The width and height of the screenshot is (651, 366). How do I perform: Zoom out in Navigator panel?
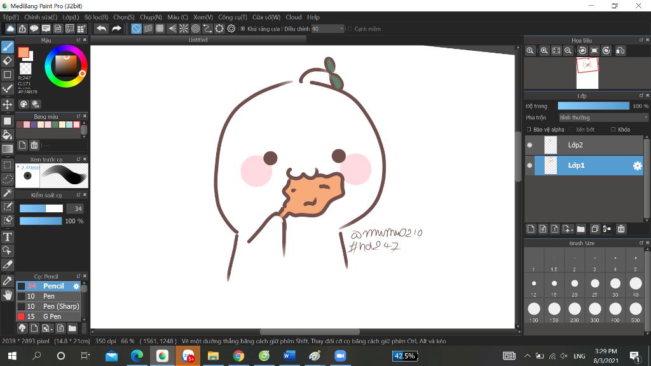(x=568, y=51)
